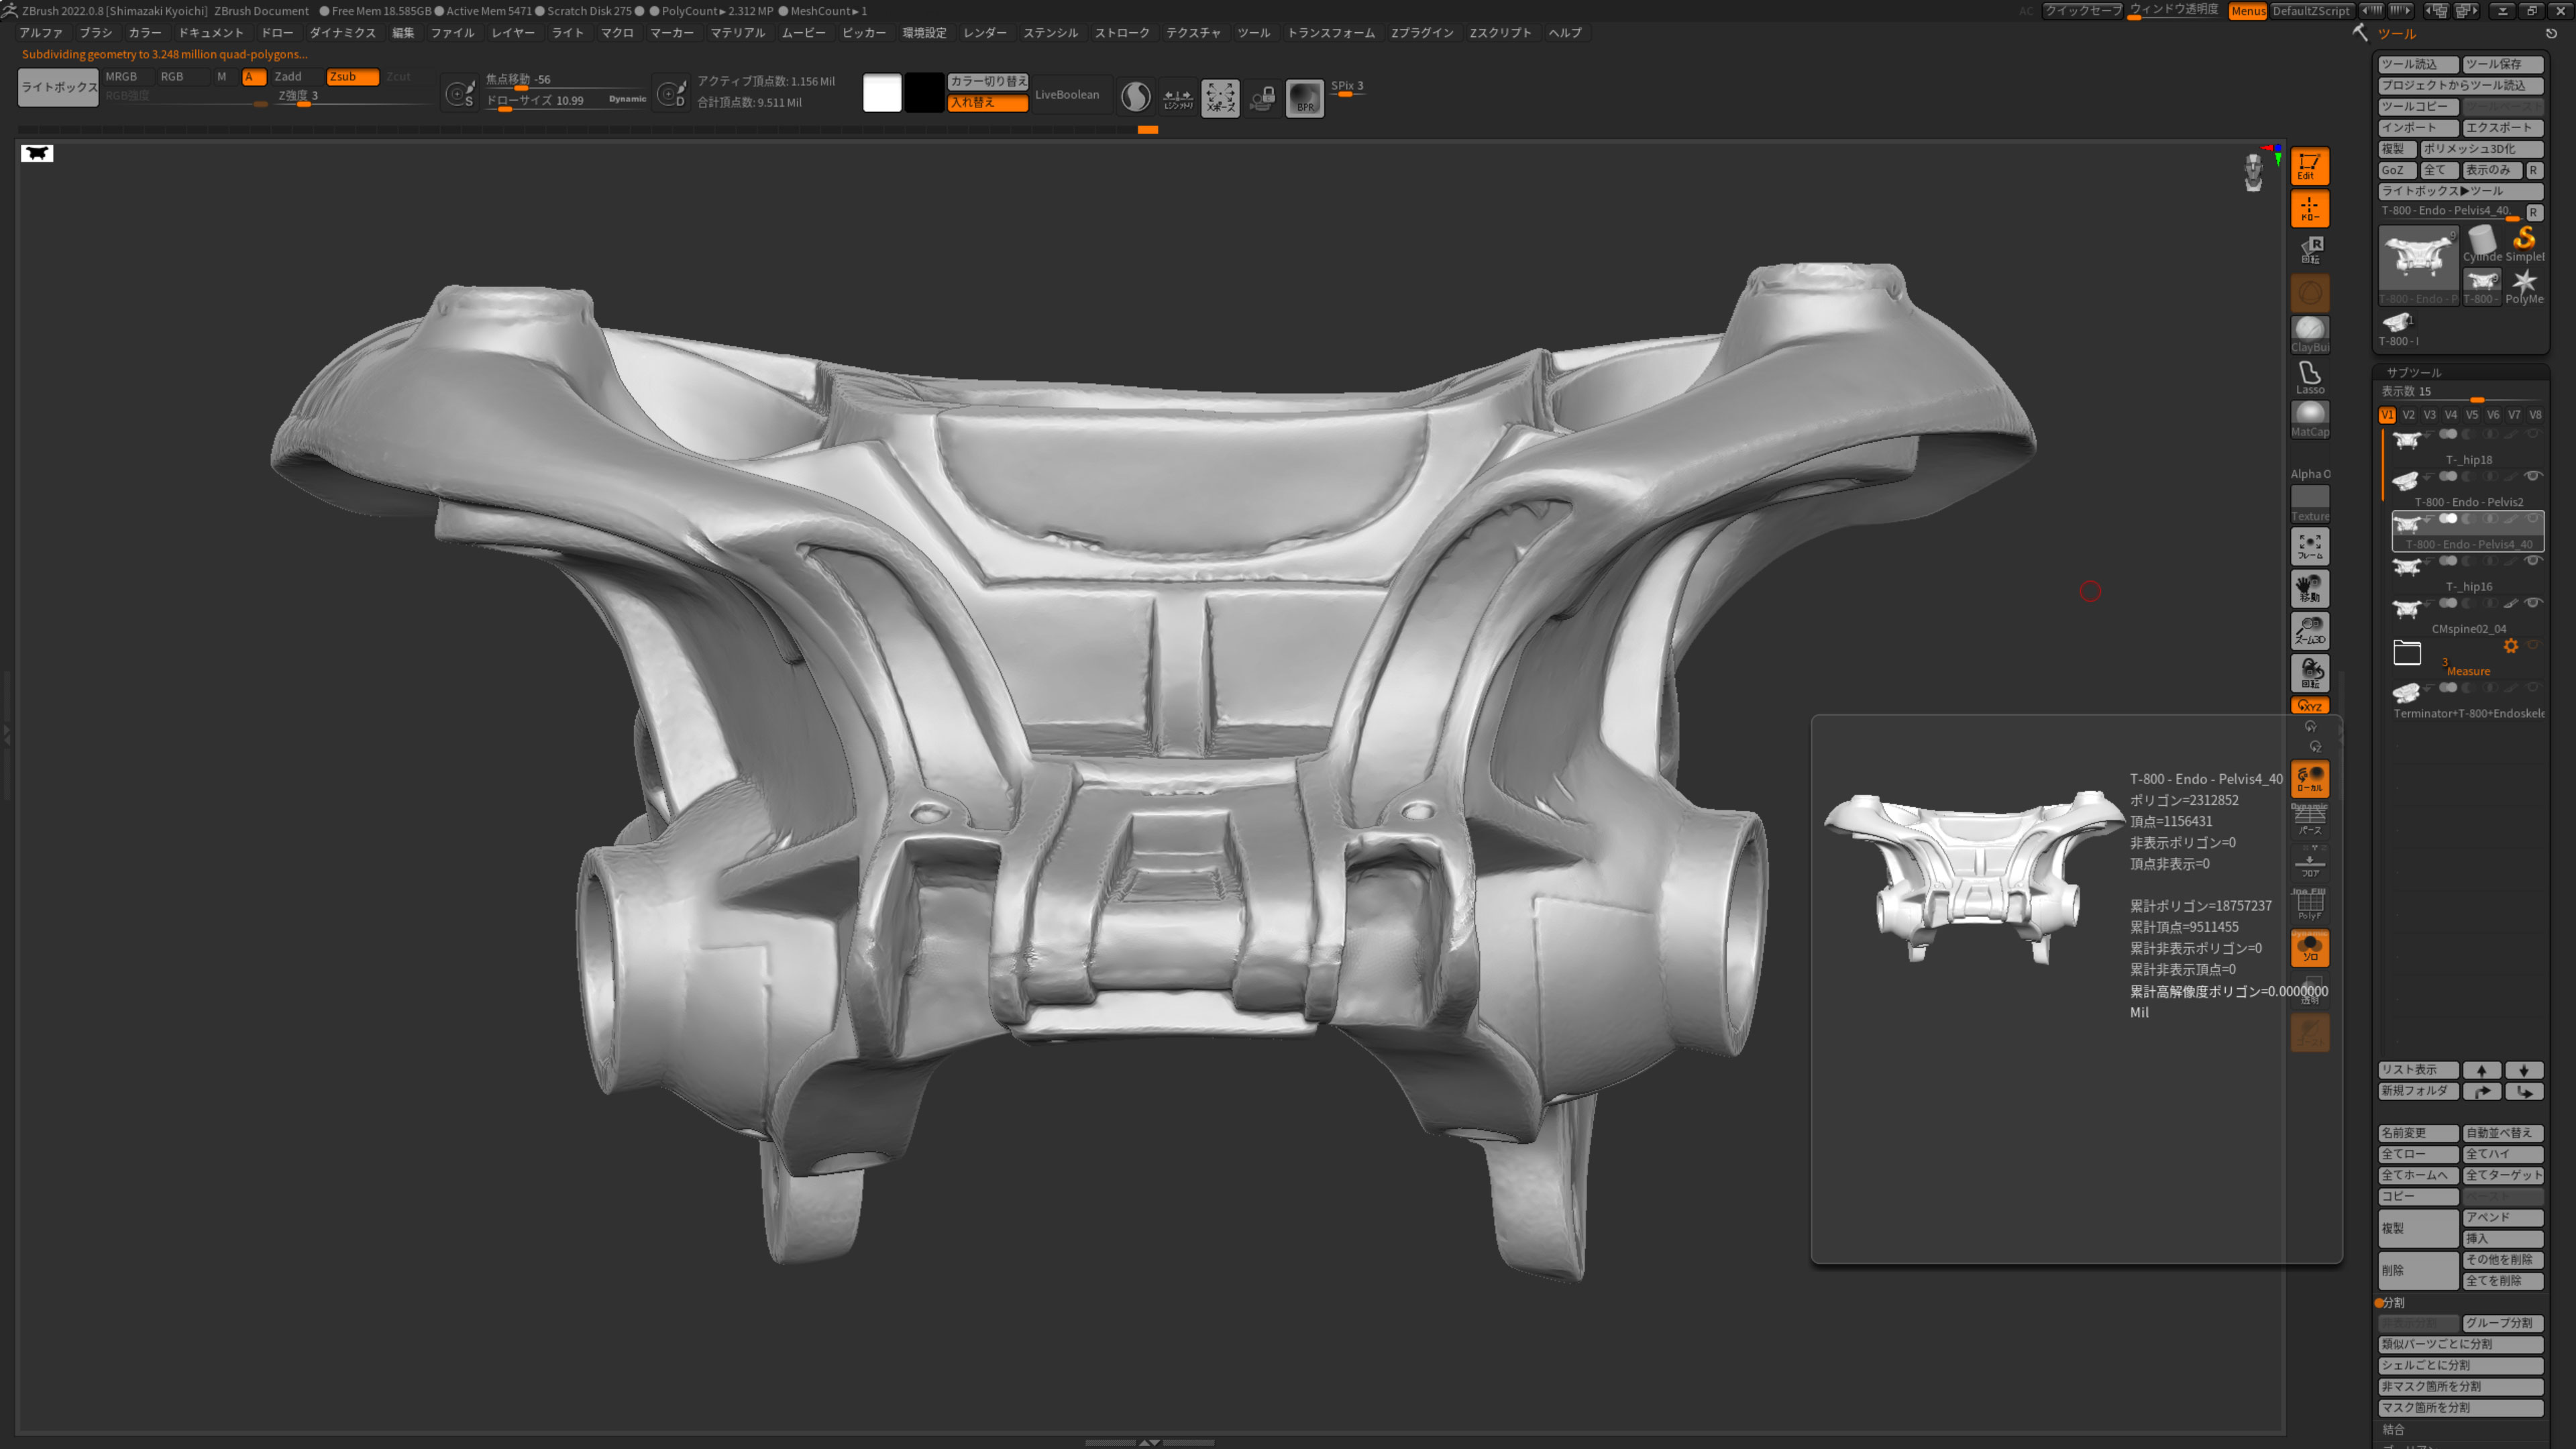Pick the black secondary color swatch
Screen dimensions: 2576x1449
pos(924,93)
